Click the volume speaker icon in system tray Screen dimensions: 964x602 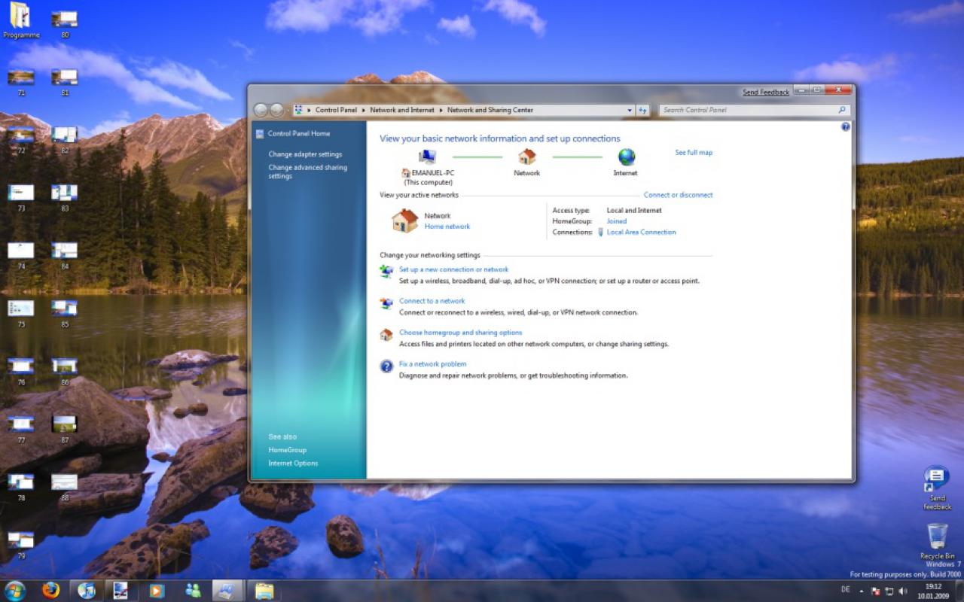[x=903, y=591]
